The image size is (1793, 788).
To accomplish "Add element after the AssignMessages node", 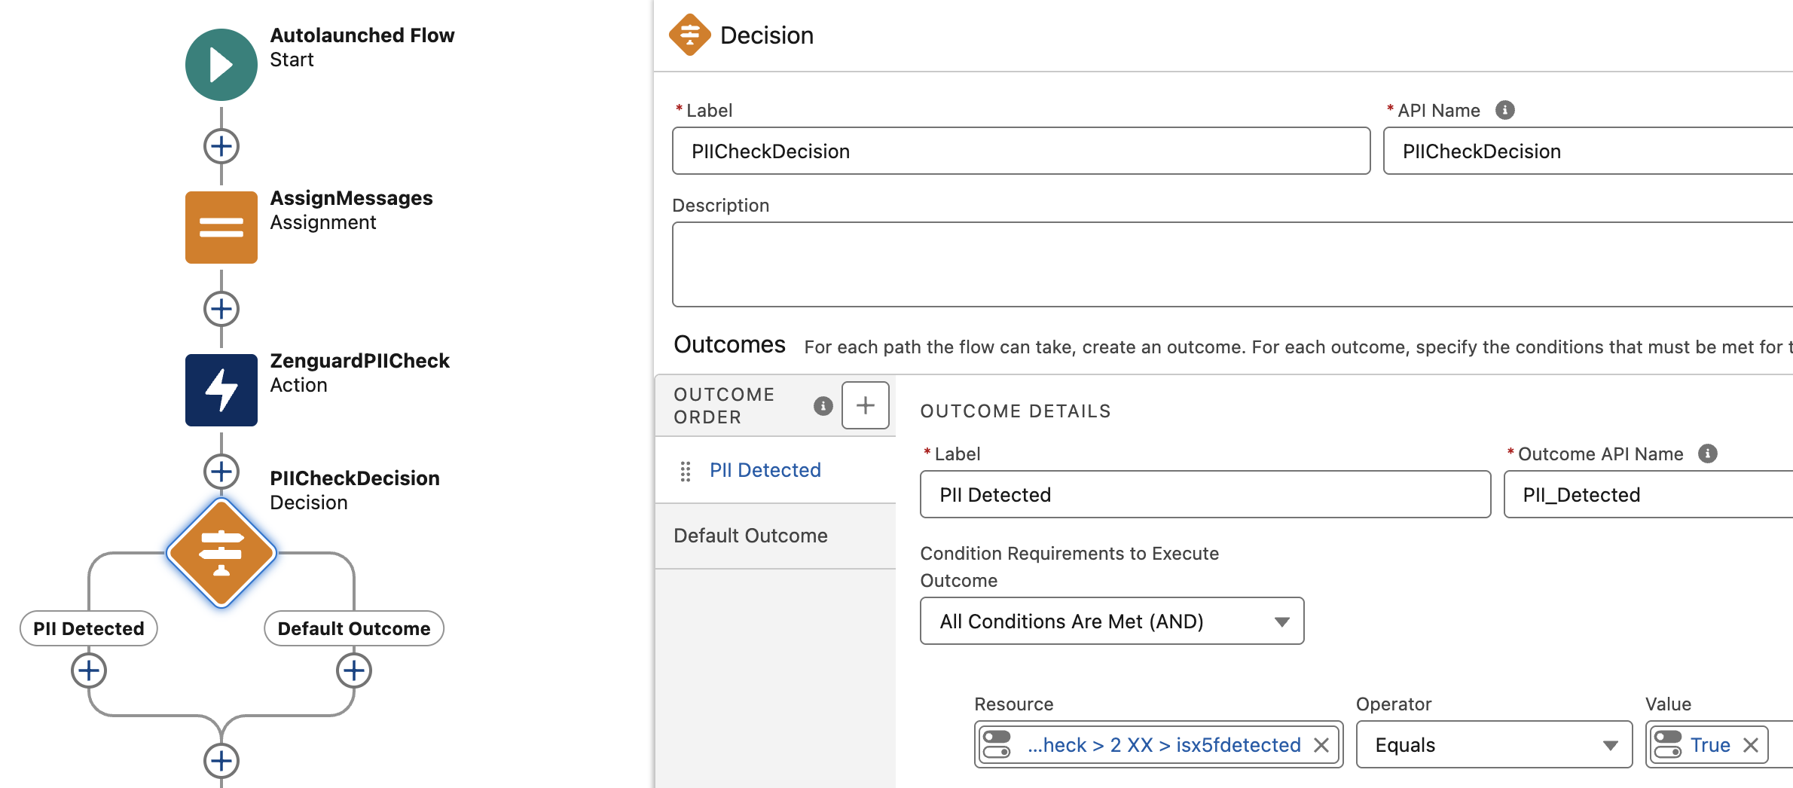I will click(221, 309).
